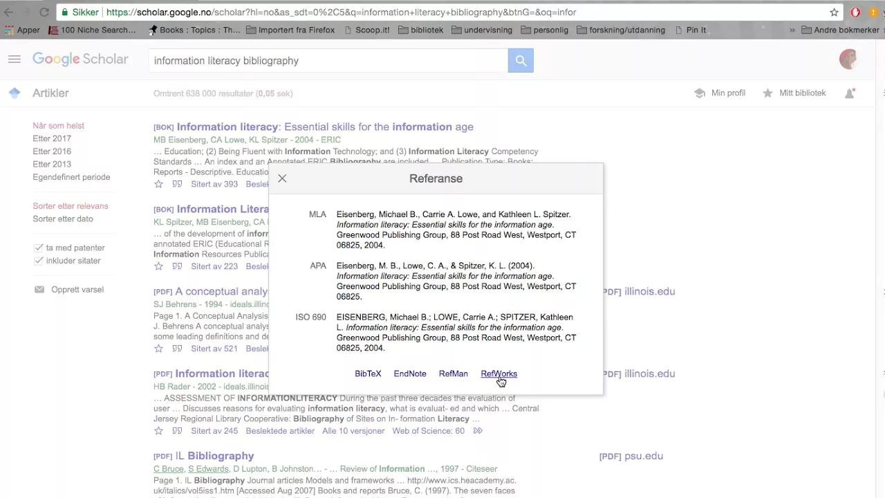The image size is (885, 498).
Task: Open 'Sitert av 393' citations
Action: point(214,184)
